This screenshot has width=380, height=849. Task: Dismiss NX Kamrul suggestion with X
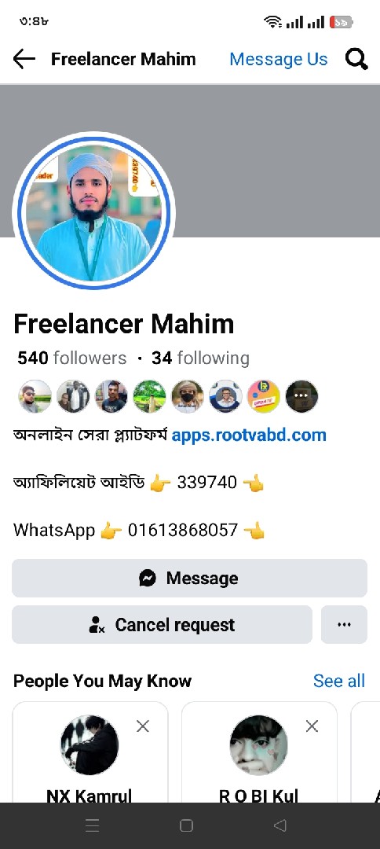[x=143, y=726]
